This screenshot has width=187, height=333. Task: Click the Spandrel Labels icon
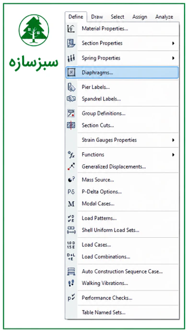point(71,99)
